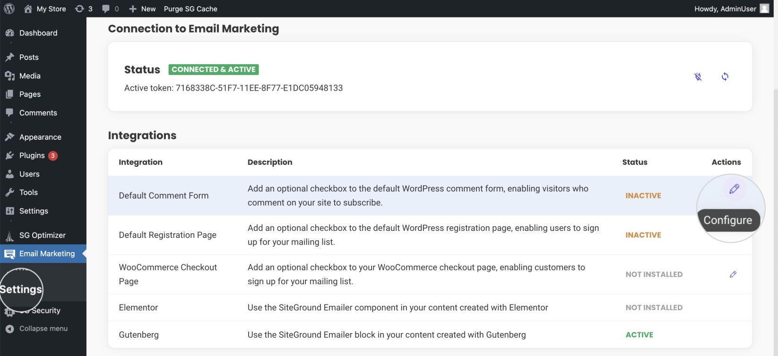Click the disconnect plug icon

(x=698, y=76)
